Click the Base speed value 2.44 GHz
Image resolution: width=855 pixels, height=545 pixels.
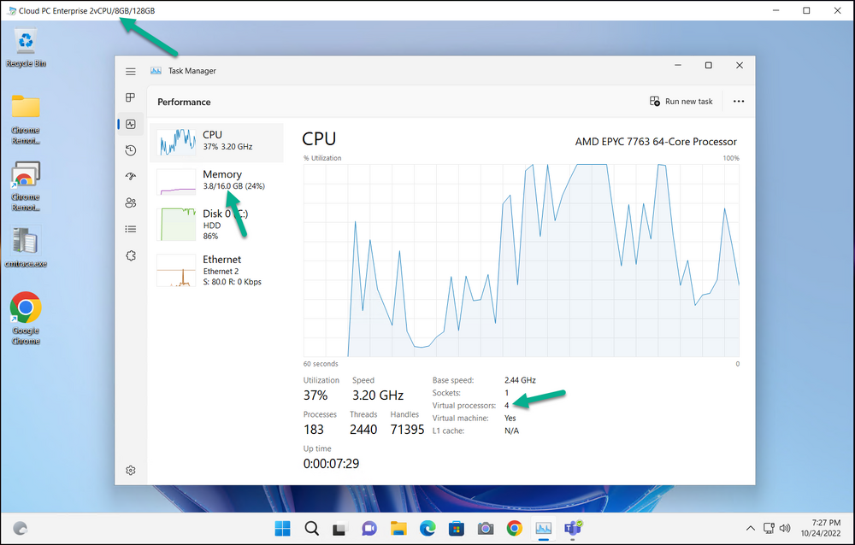coord(520,380)
